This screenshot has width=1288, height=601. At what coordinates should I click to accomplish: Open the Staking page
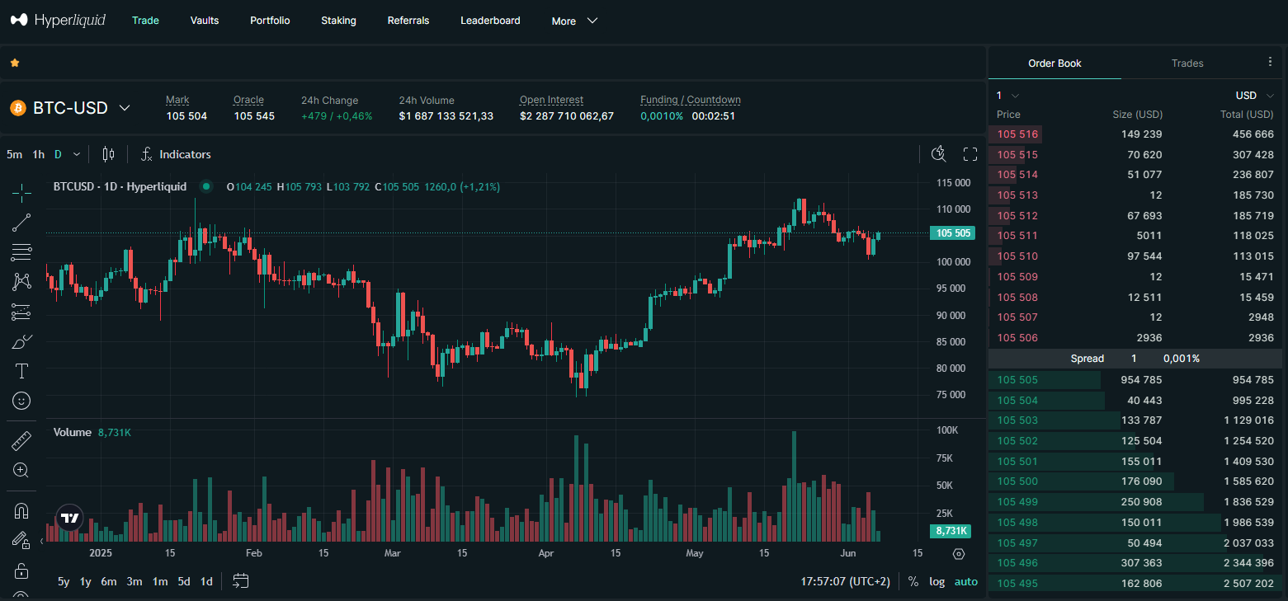338,21
